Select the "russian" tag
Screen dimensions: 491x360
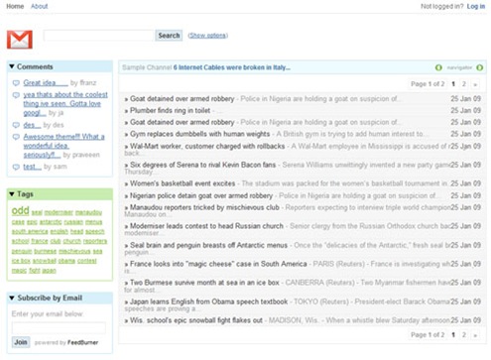tap(73, 222)
